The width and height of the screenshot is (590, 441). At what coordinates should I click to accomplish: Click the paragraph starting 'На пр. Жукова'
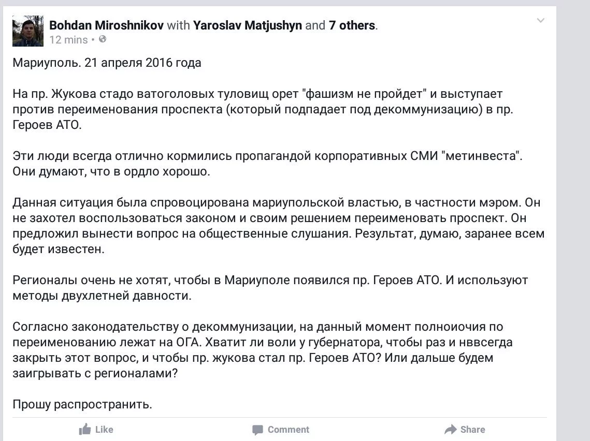click(x=263, y=109)
